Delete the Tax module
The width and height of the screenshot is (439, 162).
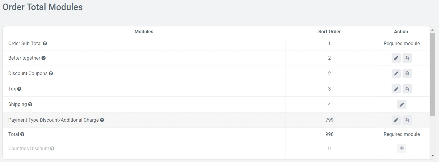point(407,89)
